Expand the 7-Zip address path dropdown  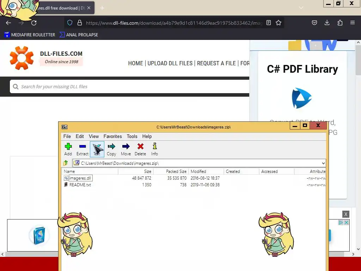(323, 163)
